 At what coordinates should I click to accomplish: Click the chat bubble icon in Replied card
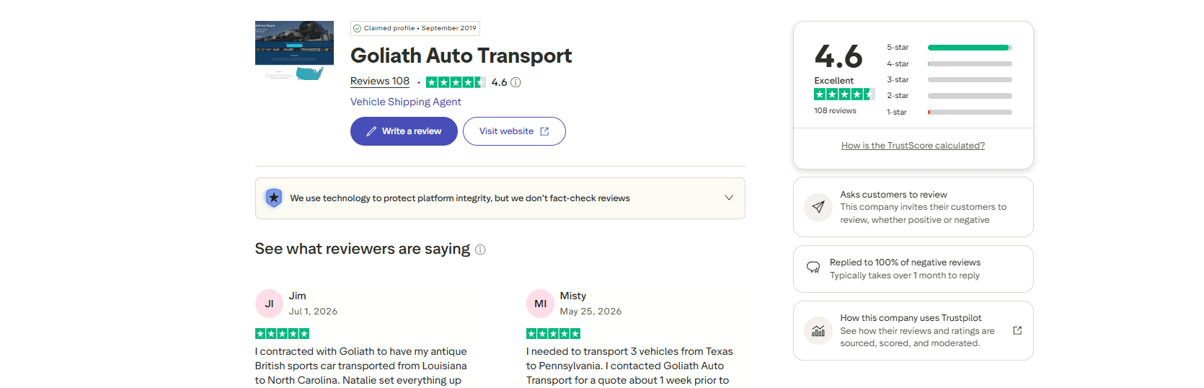(813, 268)
